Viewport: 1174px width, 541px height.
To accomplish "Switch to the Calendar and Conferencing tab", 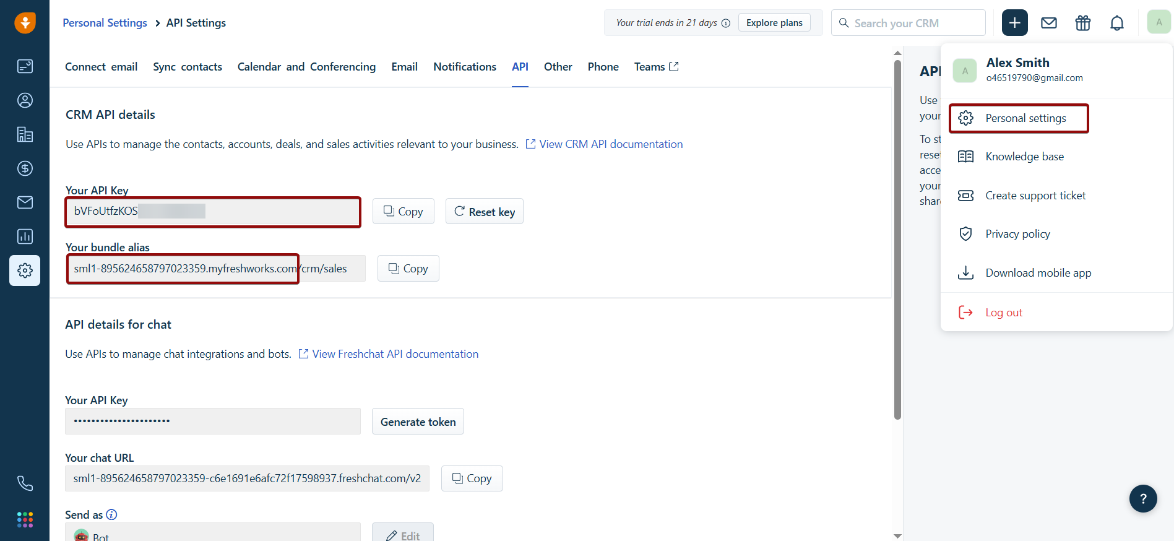I will (306, 67).
